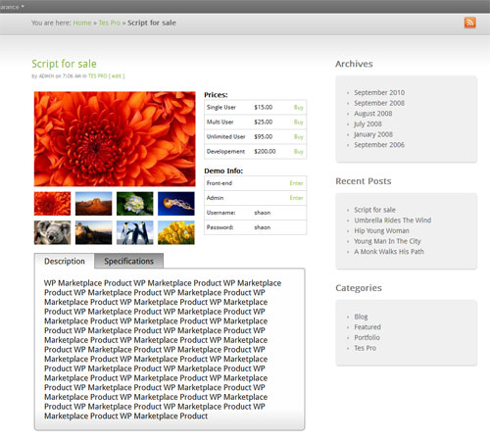Select the yellow tulips thumbnail
490x442 pixels.
(x=176, y=232)
